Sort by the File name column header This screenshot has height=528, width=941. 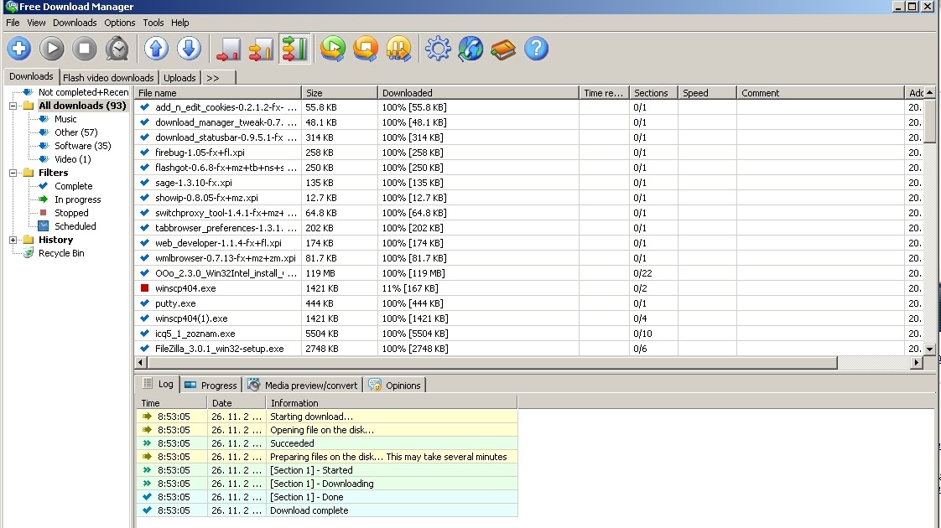[218, 93]
